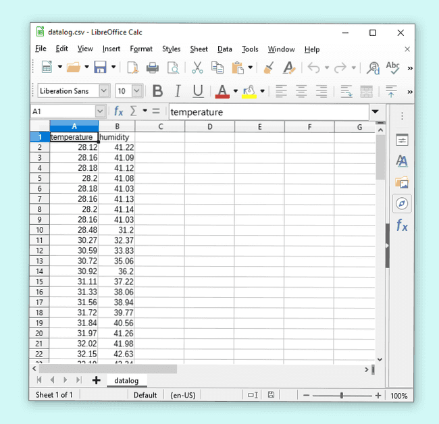Toggle Underline formatting
The image size is (439, 424).
point(198,91)
